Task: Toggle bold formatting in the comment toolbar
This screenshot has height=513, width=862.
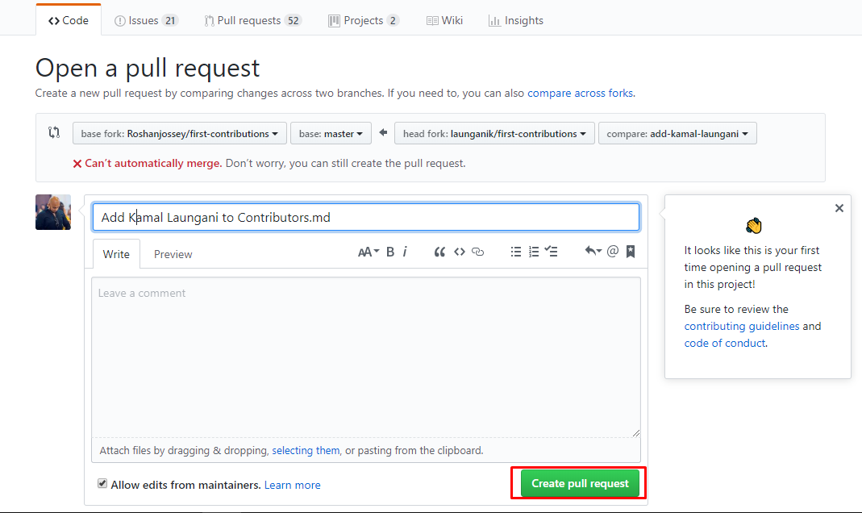Action: pyautogui.click(x=389, y=252)
